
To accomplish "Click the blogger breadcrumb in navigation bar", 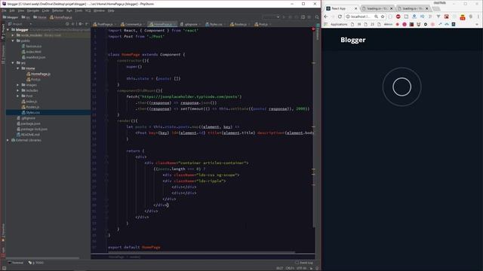I will [10, 17].
